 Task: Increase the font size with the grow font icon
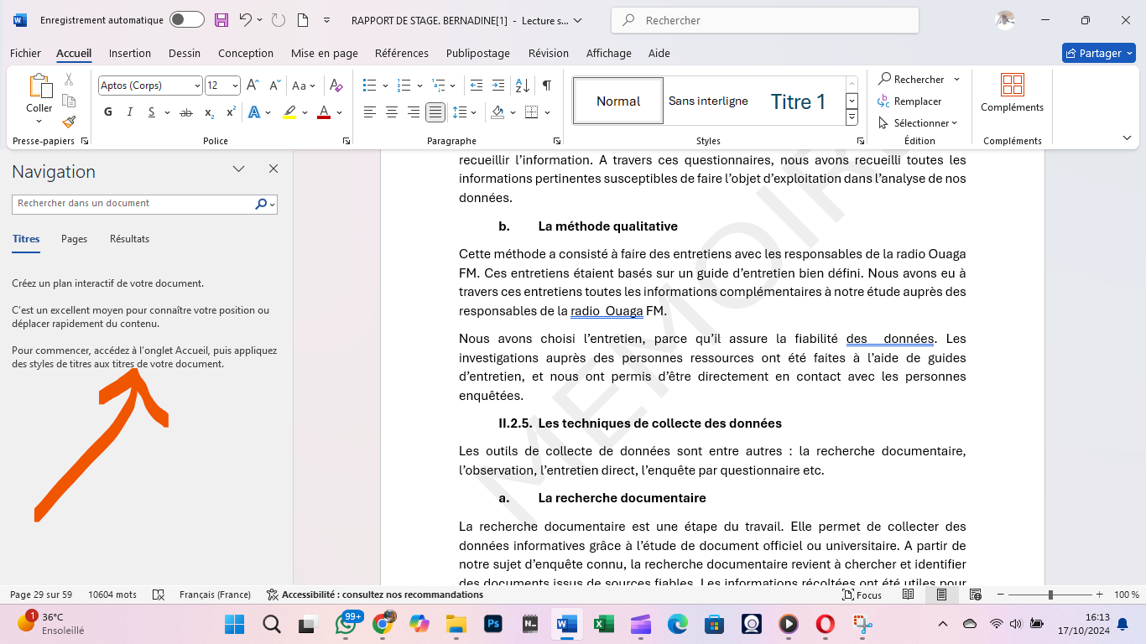[x=253, y=86]
